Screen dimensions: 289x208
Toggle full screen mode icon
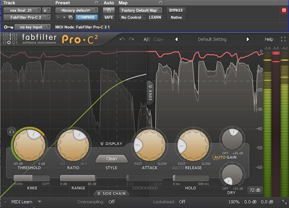click(283, 39)
